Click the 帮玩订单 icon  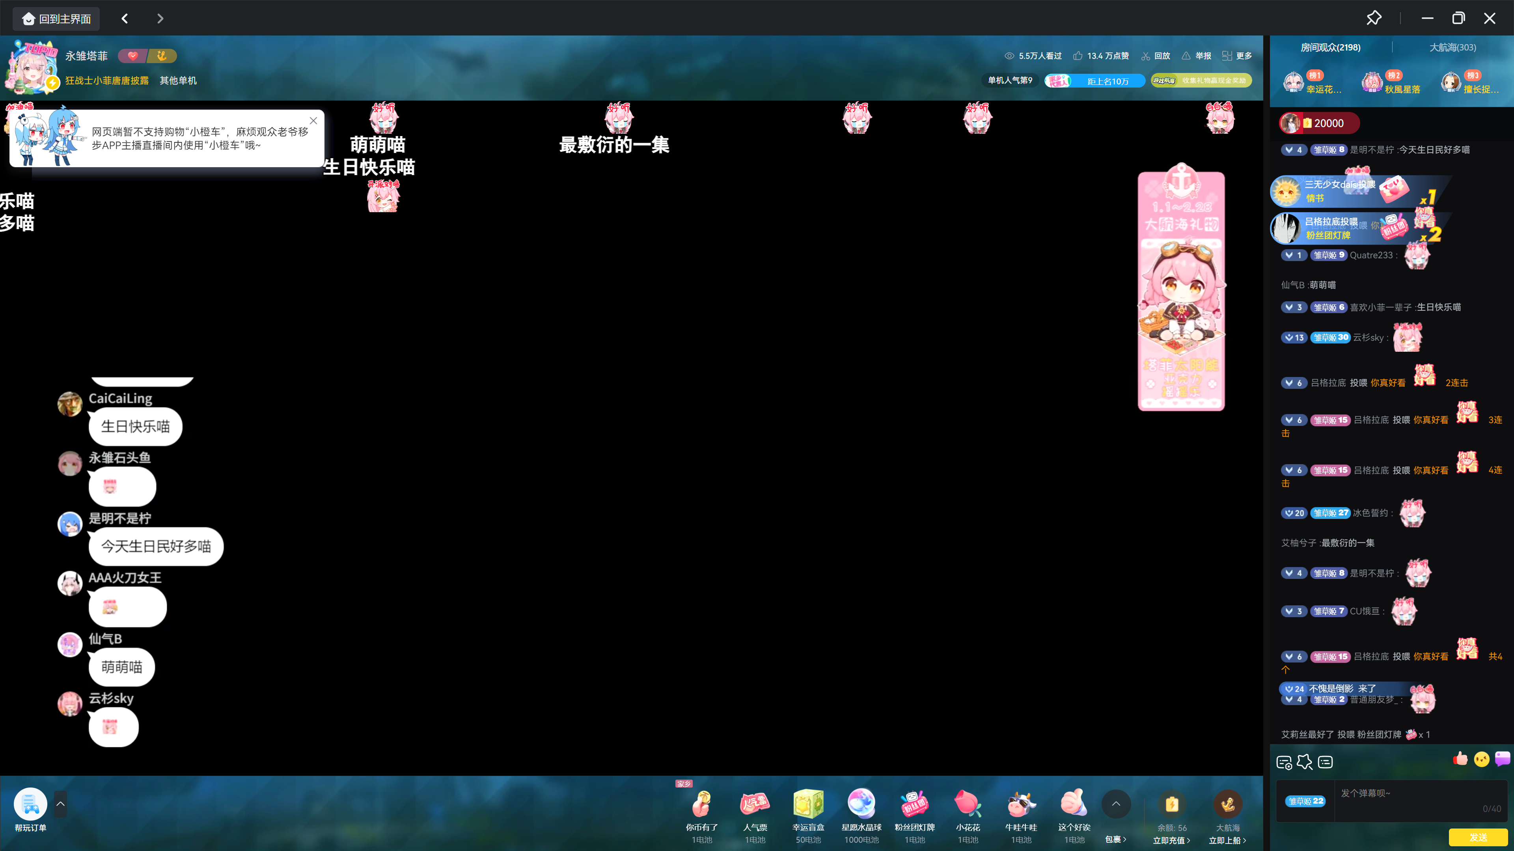tap(30, 804)
